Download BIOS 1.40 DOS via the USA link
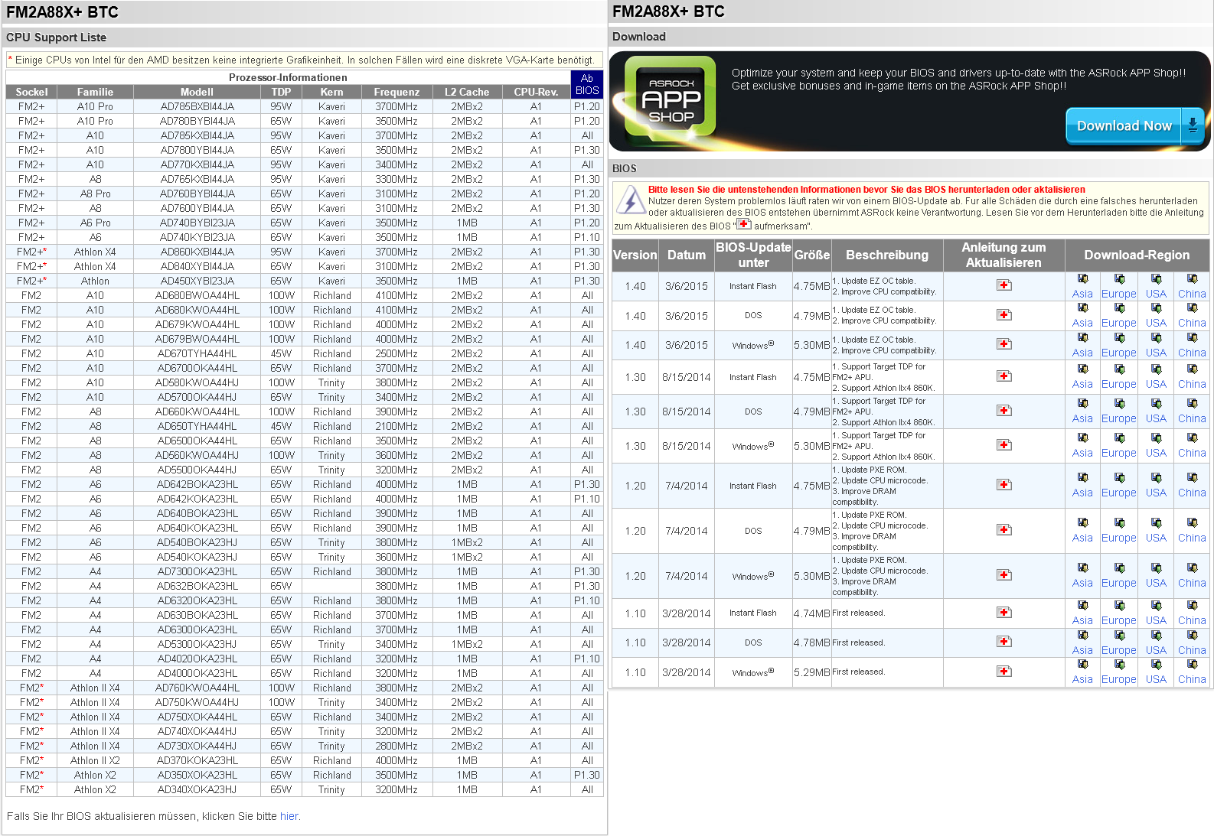 point(1157,324)
